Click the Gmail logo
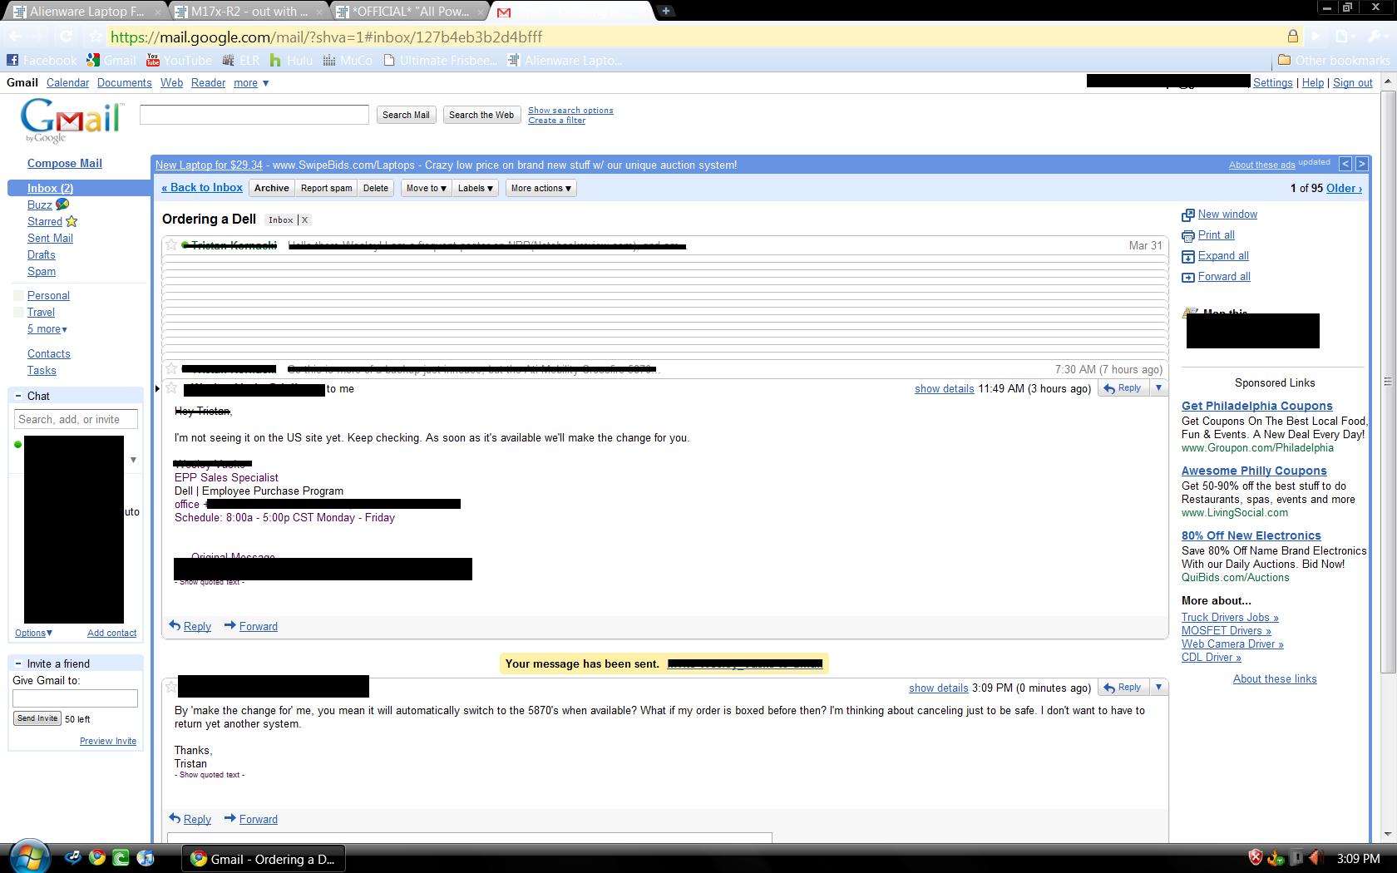 [72, 121]
